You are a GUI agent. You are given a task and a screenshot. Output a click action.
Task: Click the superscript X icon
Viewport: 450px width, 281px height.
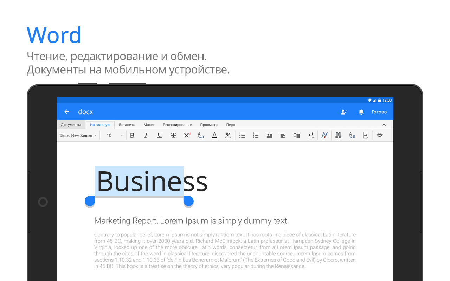click(187, 135)
